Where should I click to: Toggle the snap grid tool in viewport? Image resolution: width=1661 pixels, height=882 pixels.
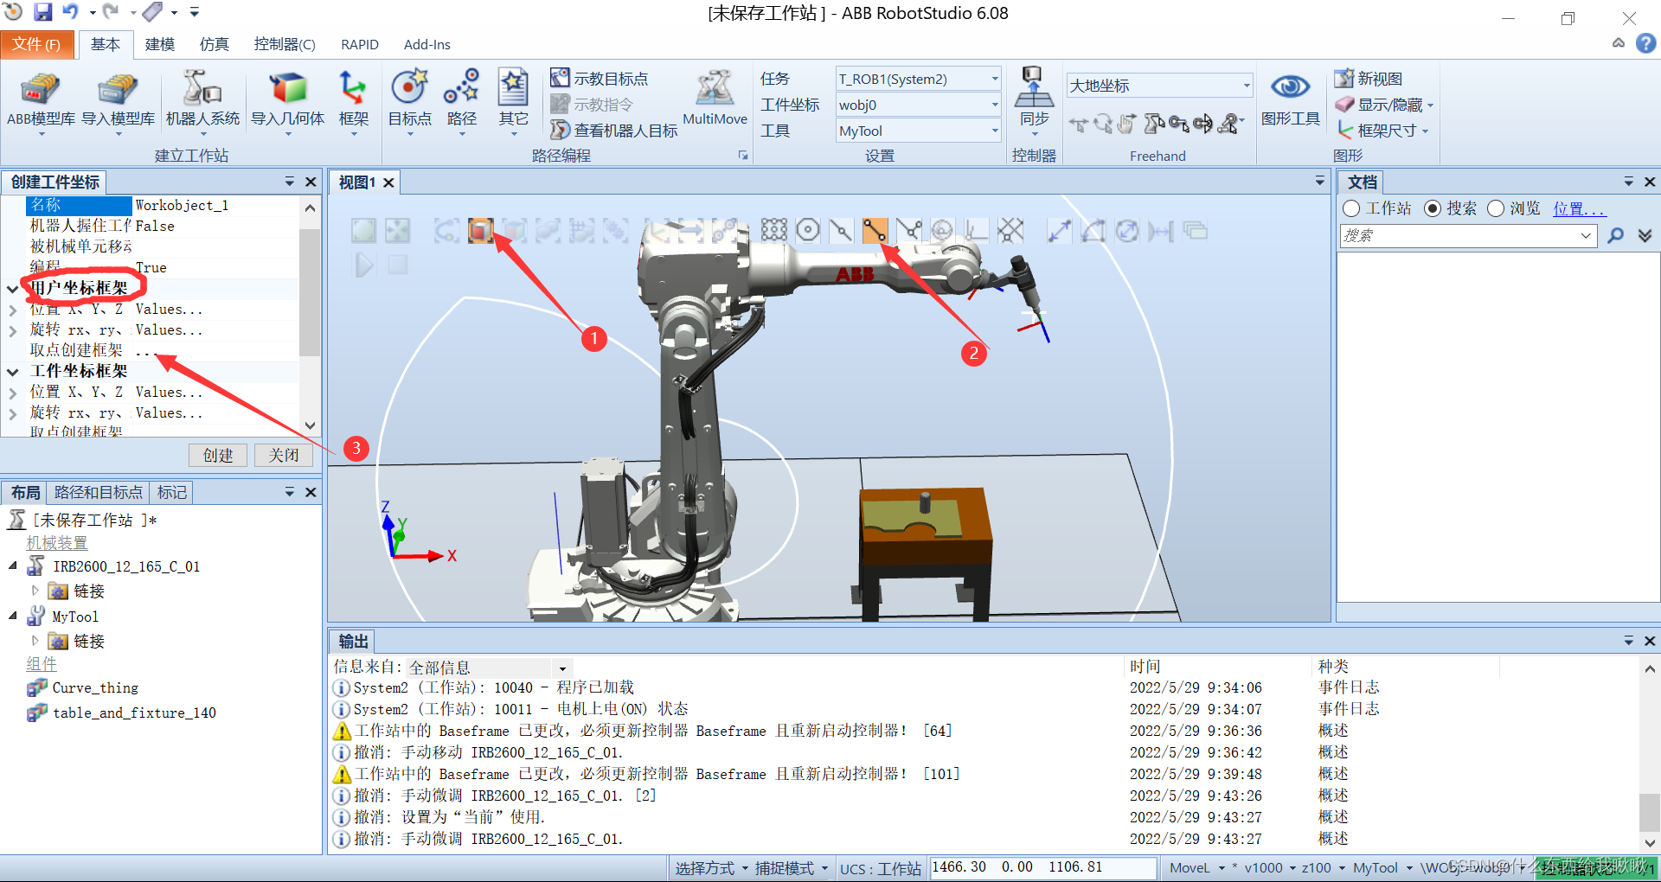click(1010, 230)
